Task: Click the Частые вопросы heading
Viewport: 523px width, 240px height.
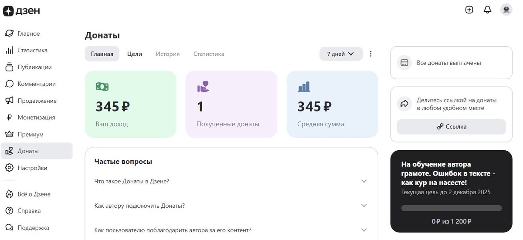Action: [x=123, y=162]
